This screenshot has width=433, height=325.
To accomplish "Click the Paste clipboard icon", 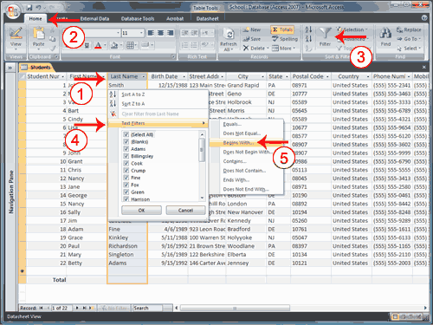I will pos(38,33).
